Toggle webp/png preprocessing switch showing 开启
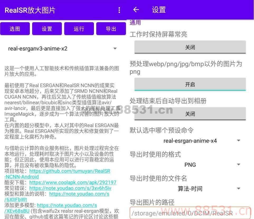Viewport: 254px width, 219px height. [x=190, y=84]
